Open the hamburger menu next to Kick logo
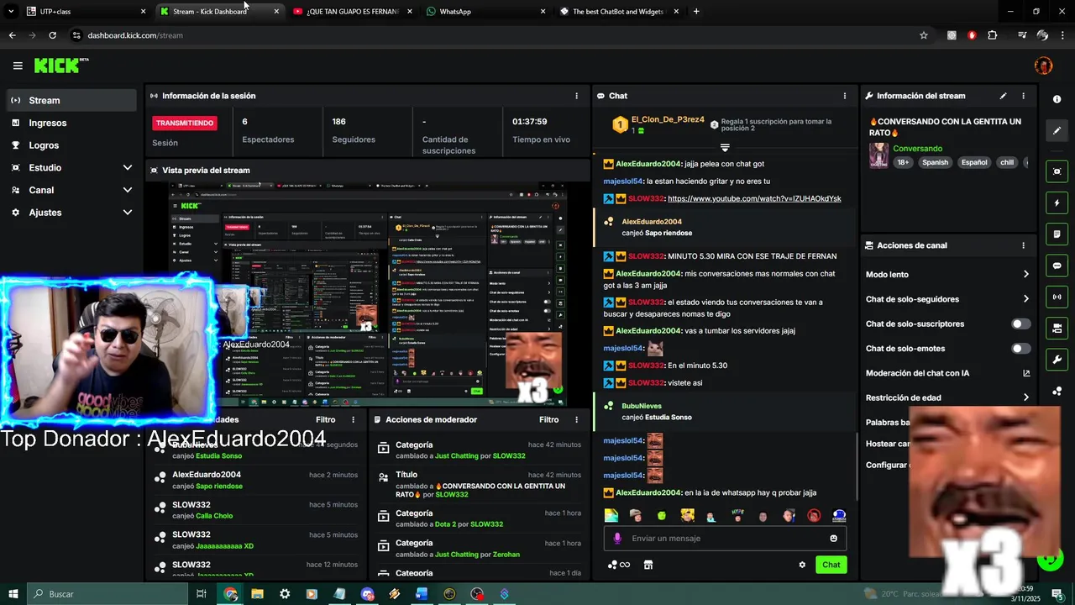 tap(18, 66)
